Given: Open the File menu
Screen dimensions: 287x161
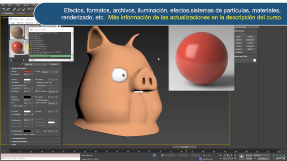Looking at the screenshot, I should (3, 5).
